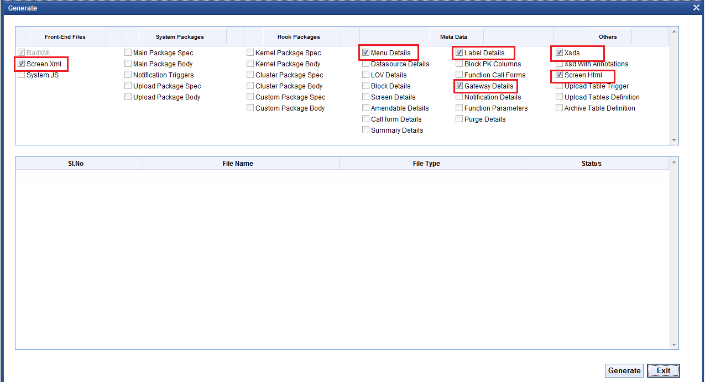Enable Notification Triggers checkbox
Viewport: 705px width, 382px height.
click(128, 75)
